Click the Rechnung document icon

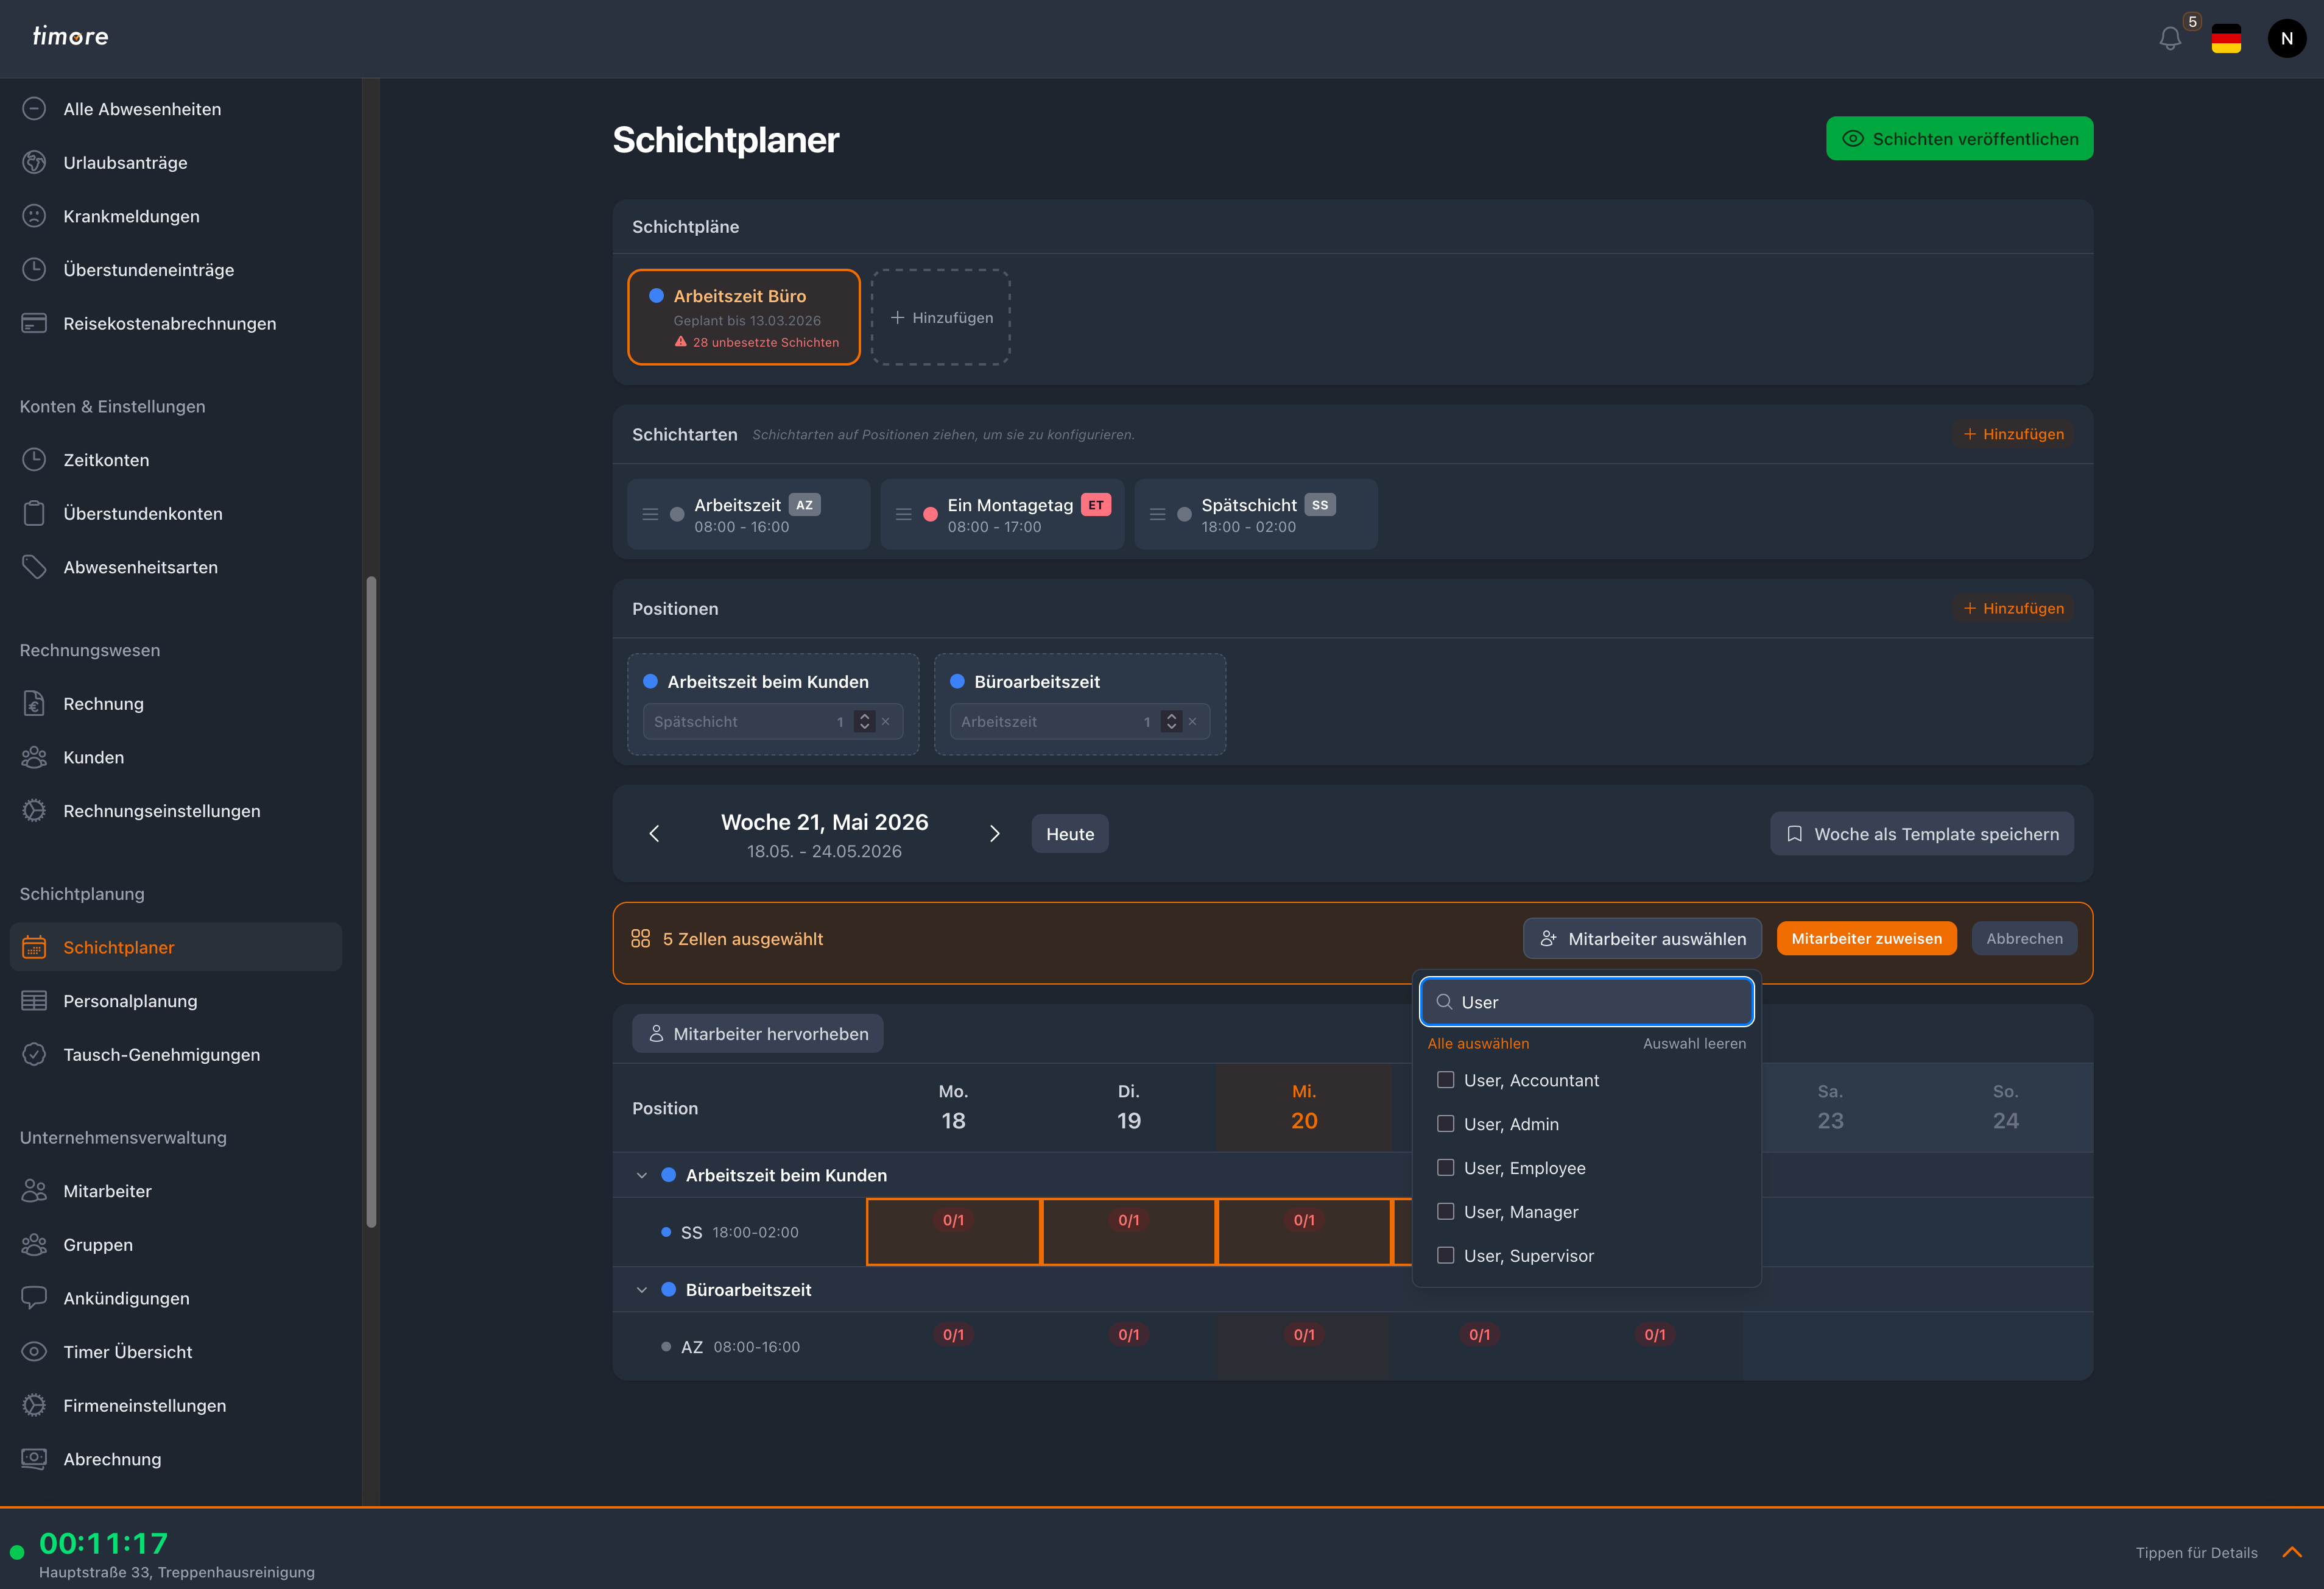[x=34, y=704]
